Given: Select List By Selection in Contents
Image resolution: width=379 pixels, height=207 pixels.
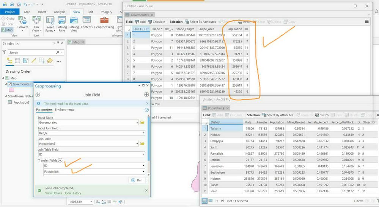Looking at the screenshot, I should 26,61.
